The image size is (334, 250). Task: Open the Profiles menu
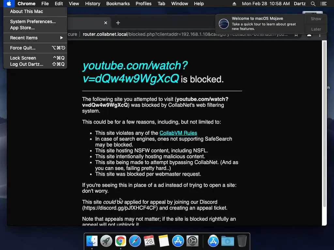(144, 4)
